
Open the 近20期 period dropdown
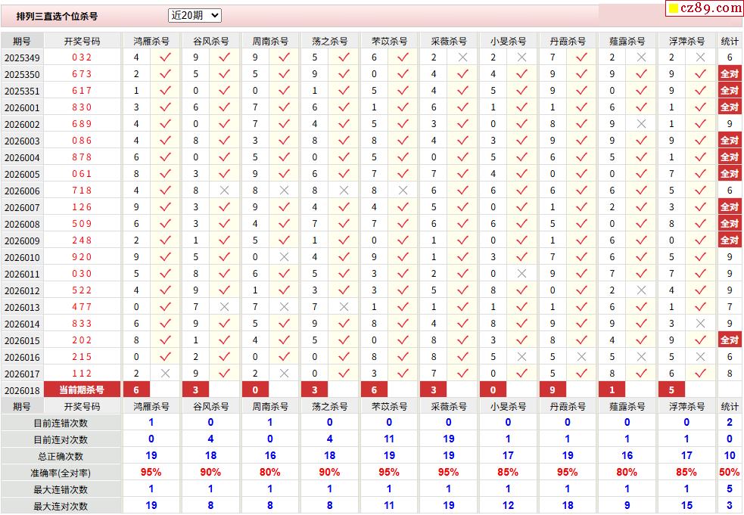(194, 15)
